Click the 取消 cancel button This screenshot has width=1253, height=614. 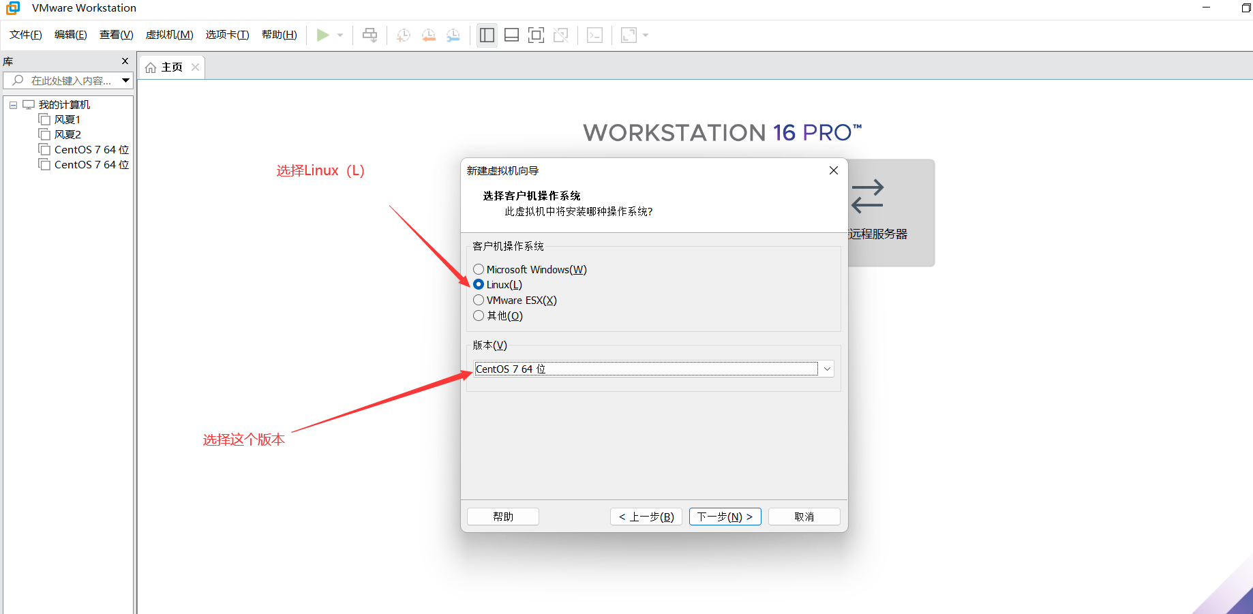click(x=804, y=517)
